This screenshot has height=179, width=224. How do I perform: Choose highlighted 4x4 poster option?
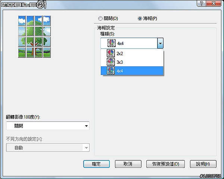[x=132, y=71]
